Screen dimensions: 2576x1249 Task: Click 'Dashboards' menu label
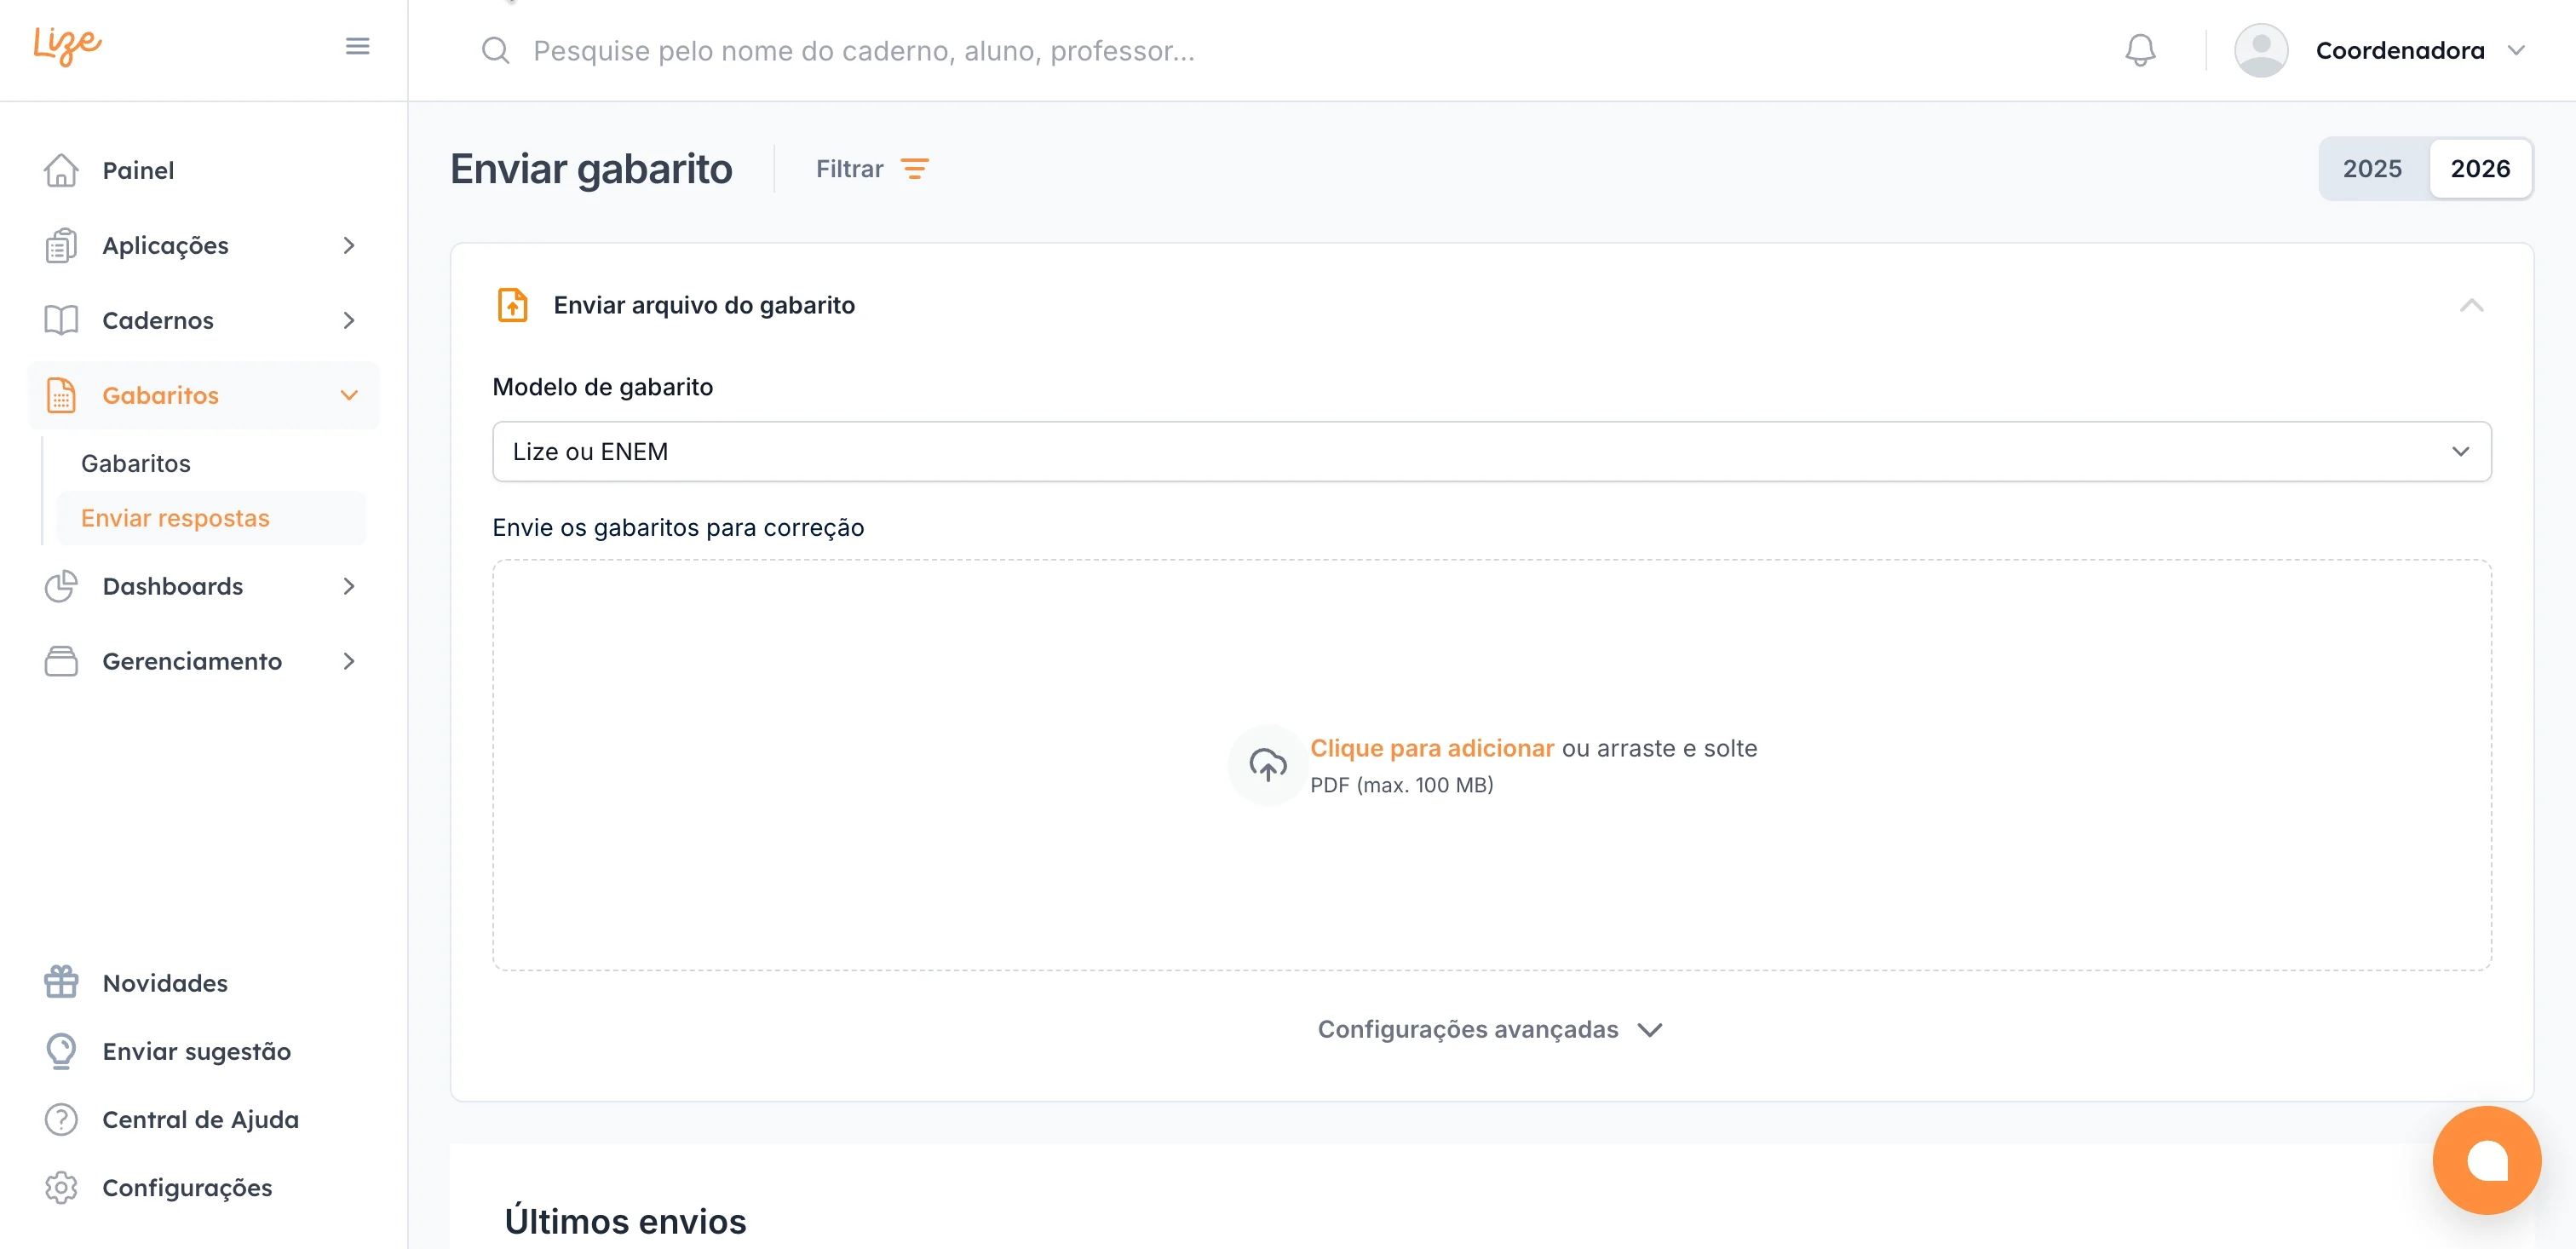[x=173, y=586]
